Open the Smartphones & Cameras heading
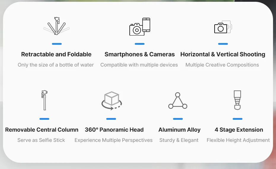Viewport: 276px width, 169px height. pos(139,54)
